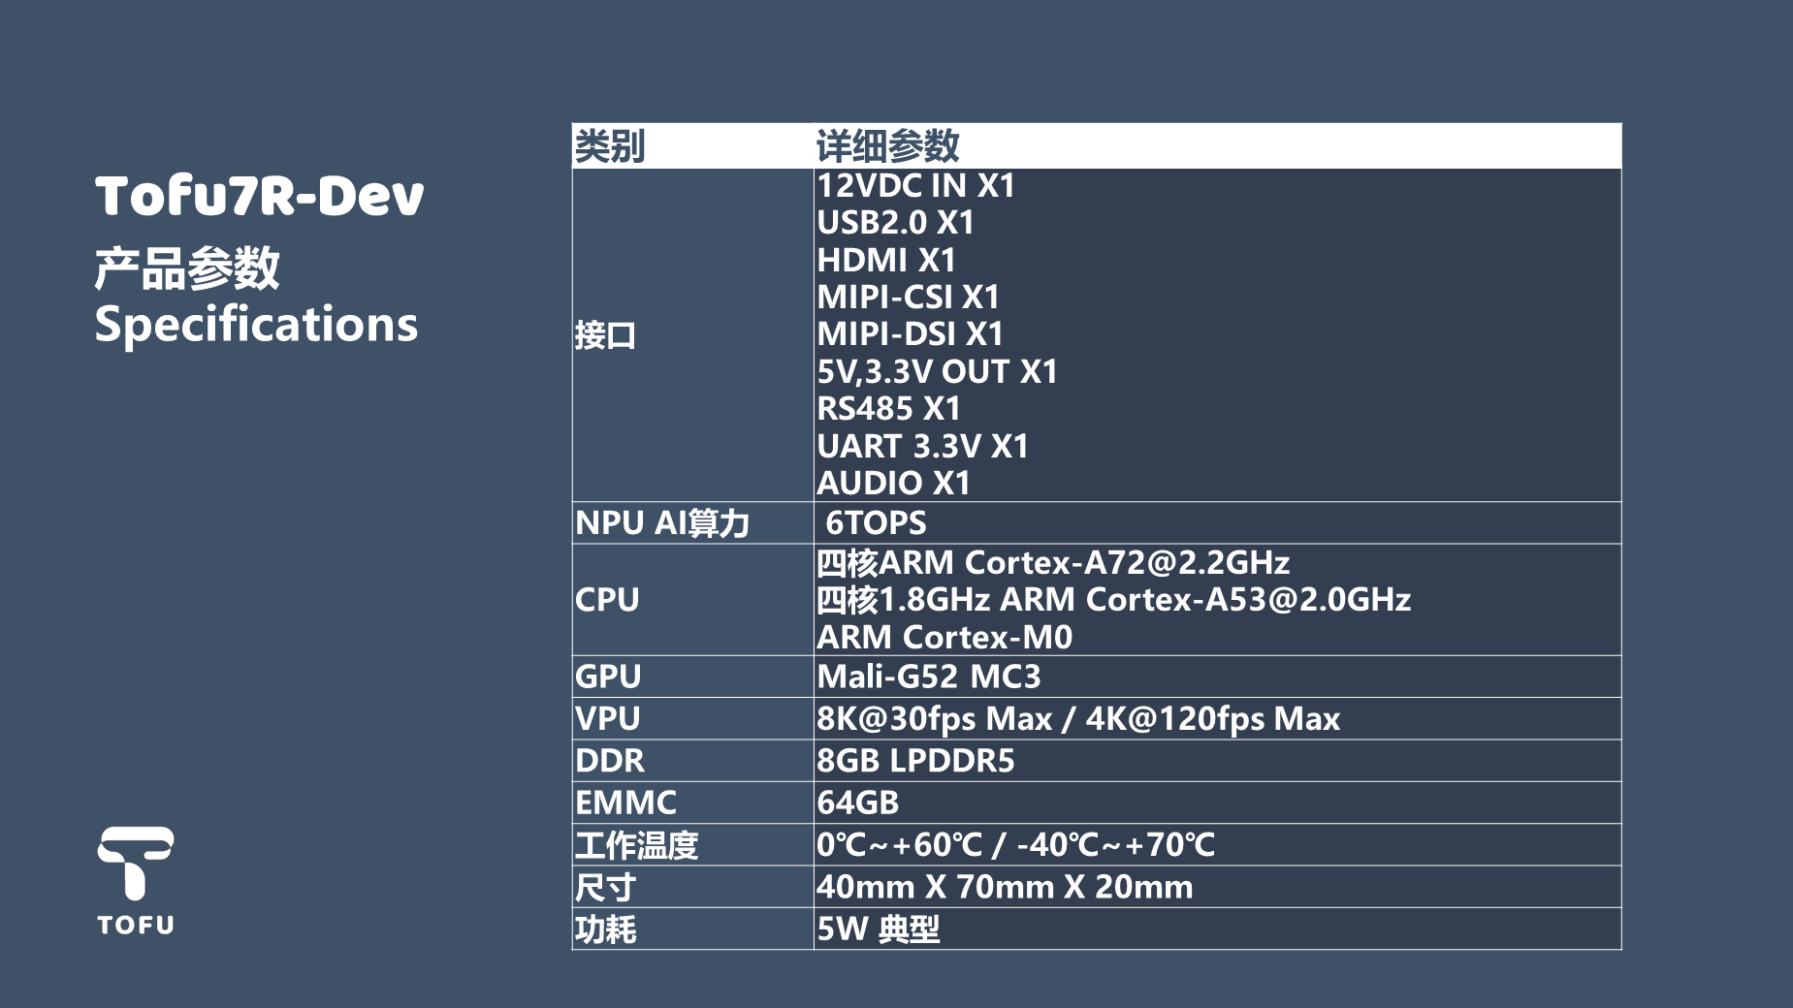Click the VPU row label

(x=607, y=718)
